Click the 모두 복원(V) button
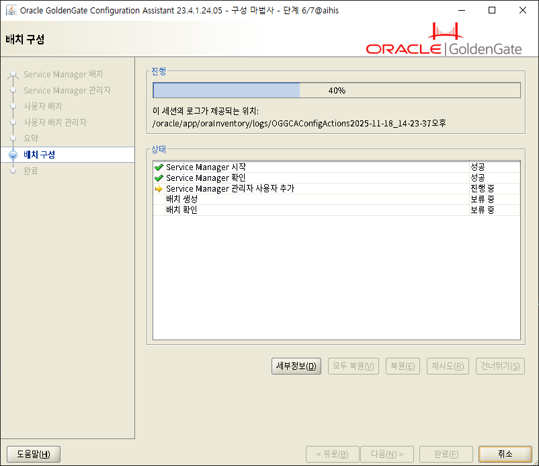The height and width of the screenshot is (466, 539). point(354,366)
